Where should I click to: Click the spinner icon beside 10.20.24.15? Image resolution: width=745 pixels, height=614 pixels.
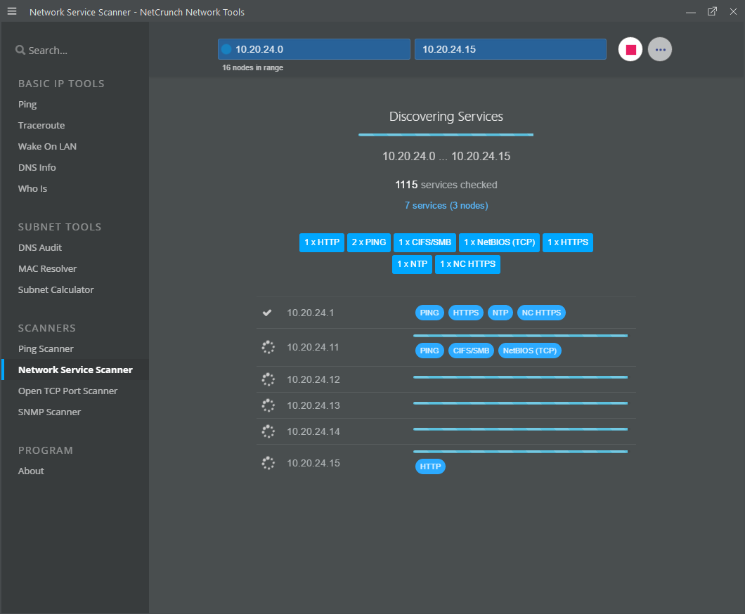(x=268, y=463)
